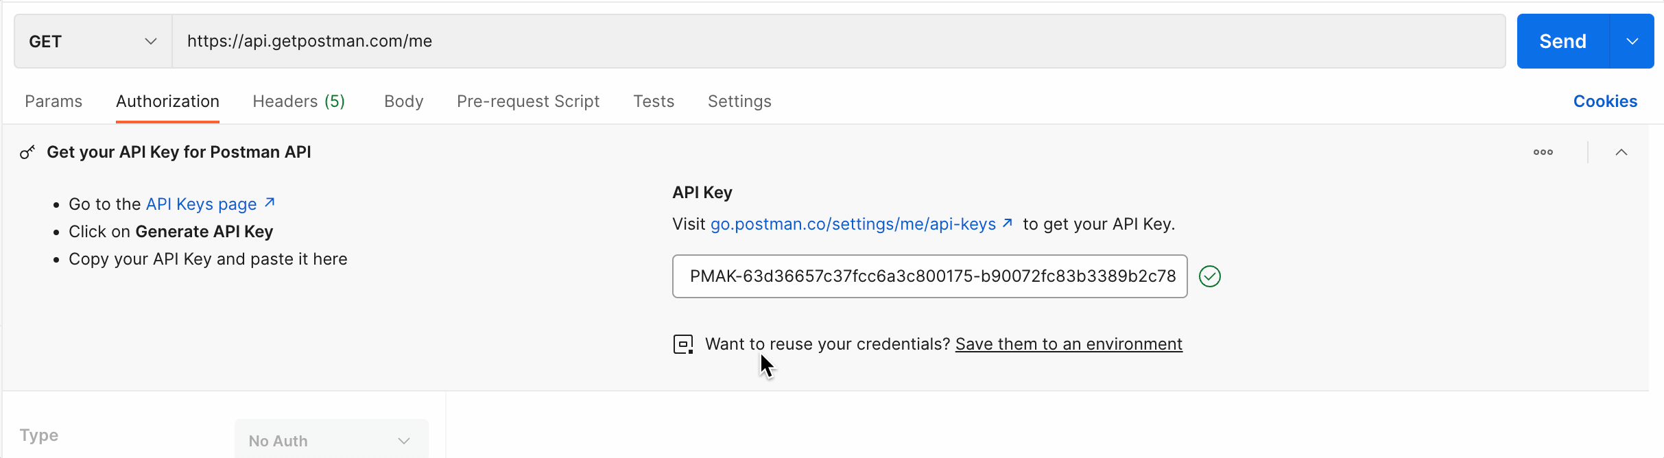Click the environment icon beside reuse credentials

coord(683,344)
